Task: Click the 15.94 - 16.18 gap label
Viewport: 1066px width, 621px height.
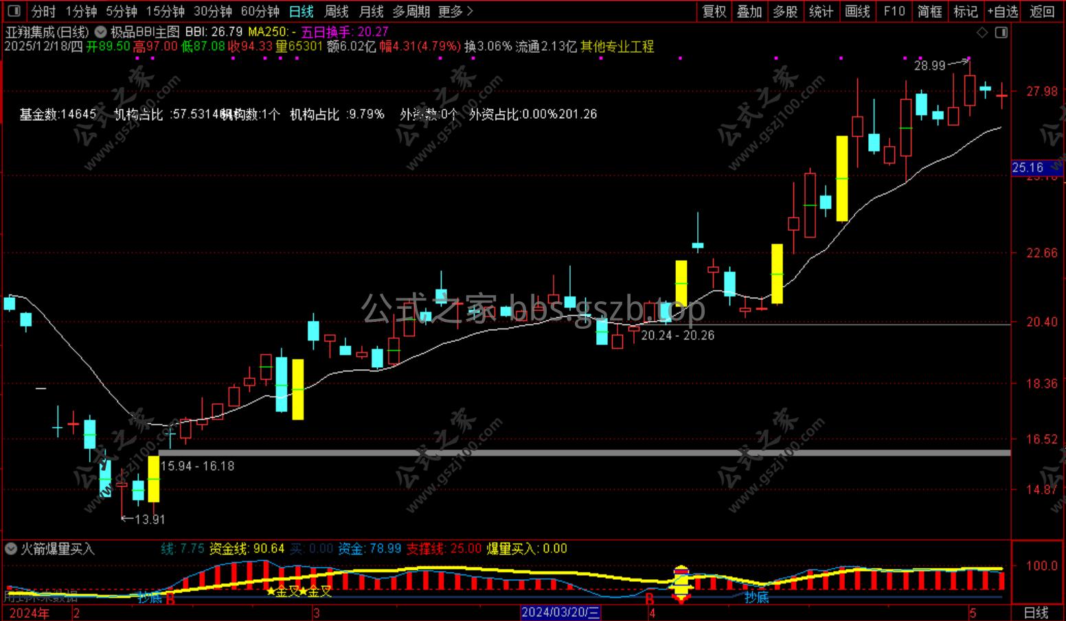Action: [x=197, y=467]
